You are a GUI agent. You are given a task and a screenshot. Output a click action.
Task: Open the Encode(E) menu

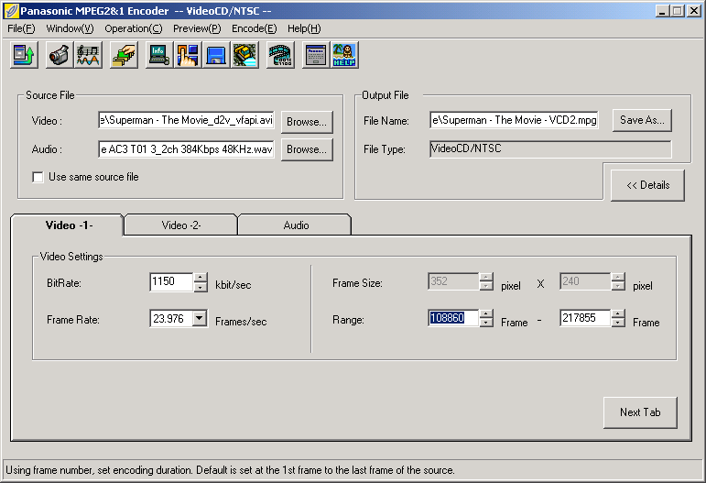click(255, 28)
